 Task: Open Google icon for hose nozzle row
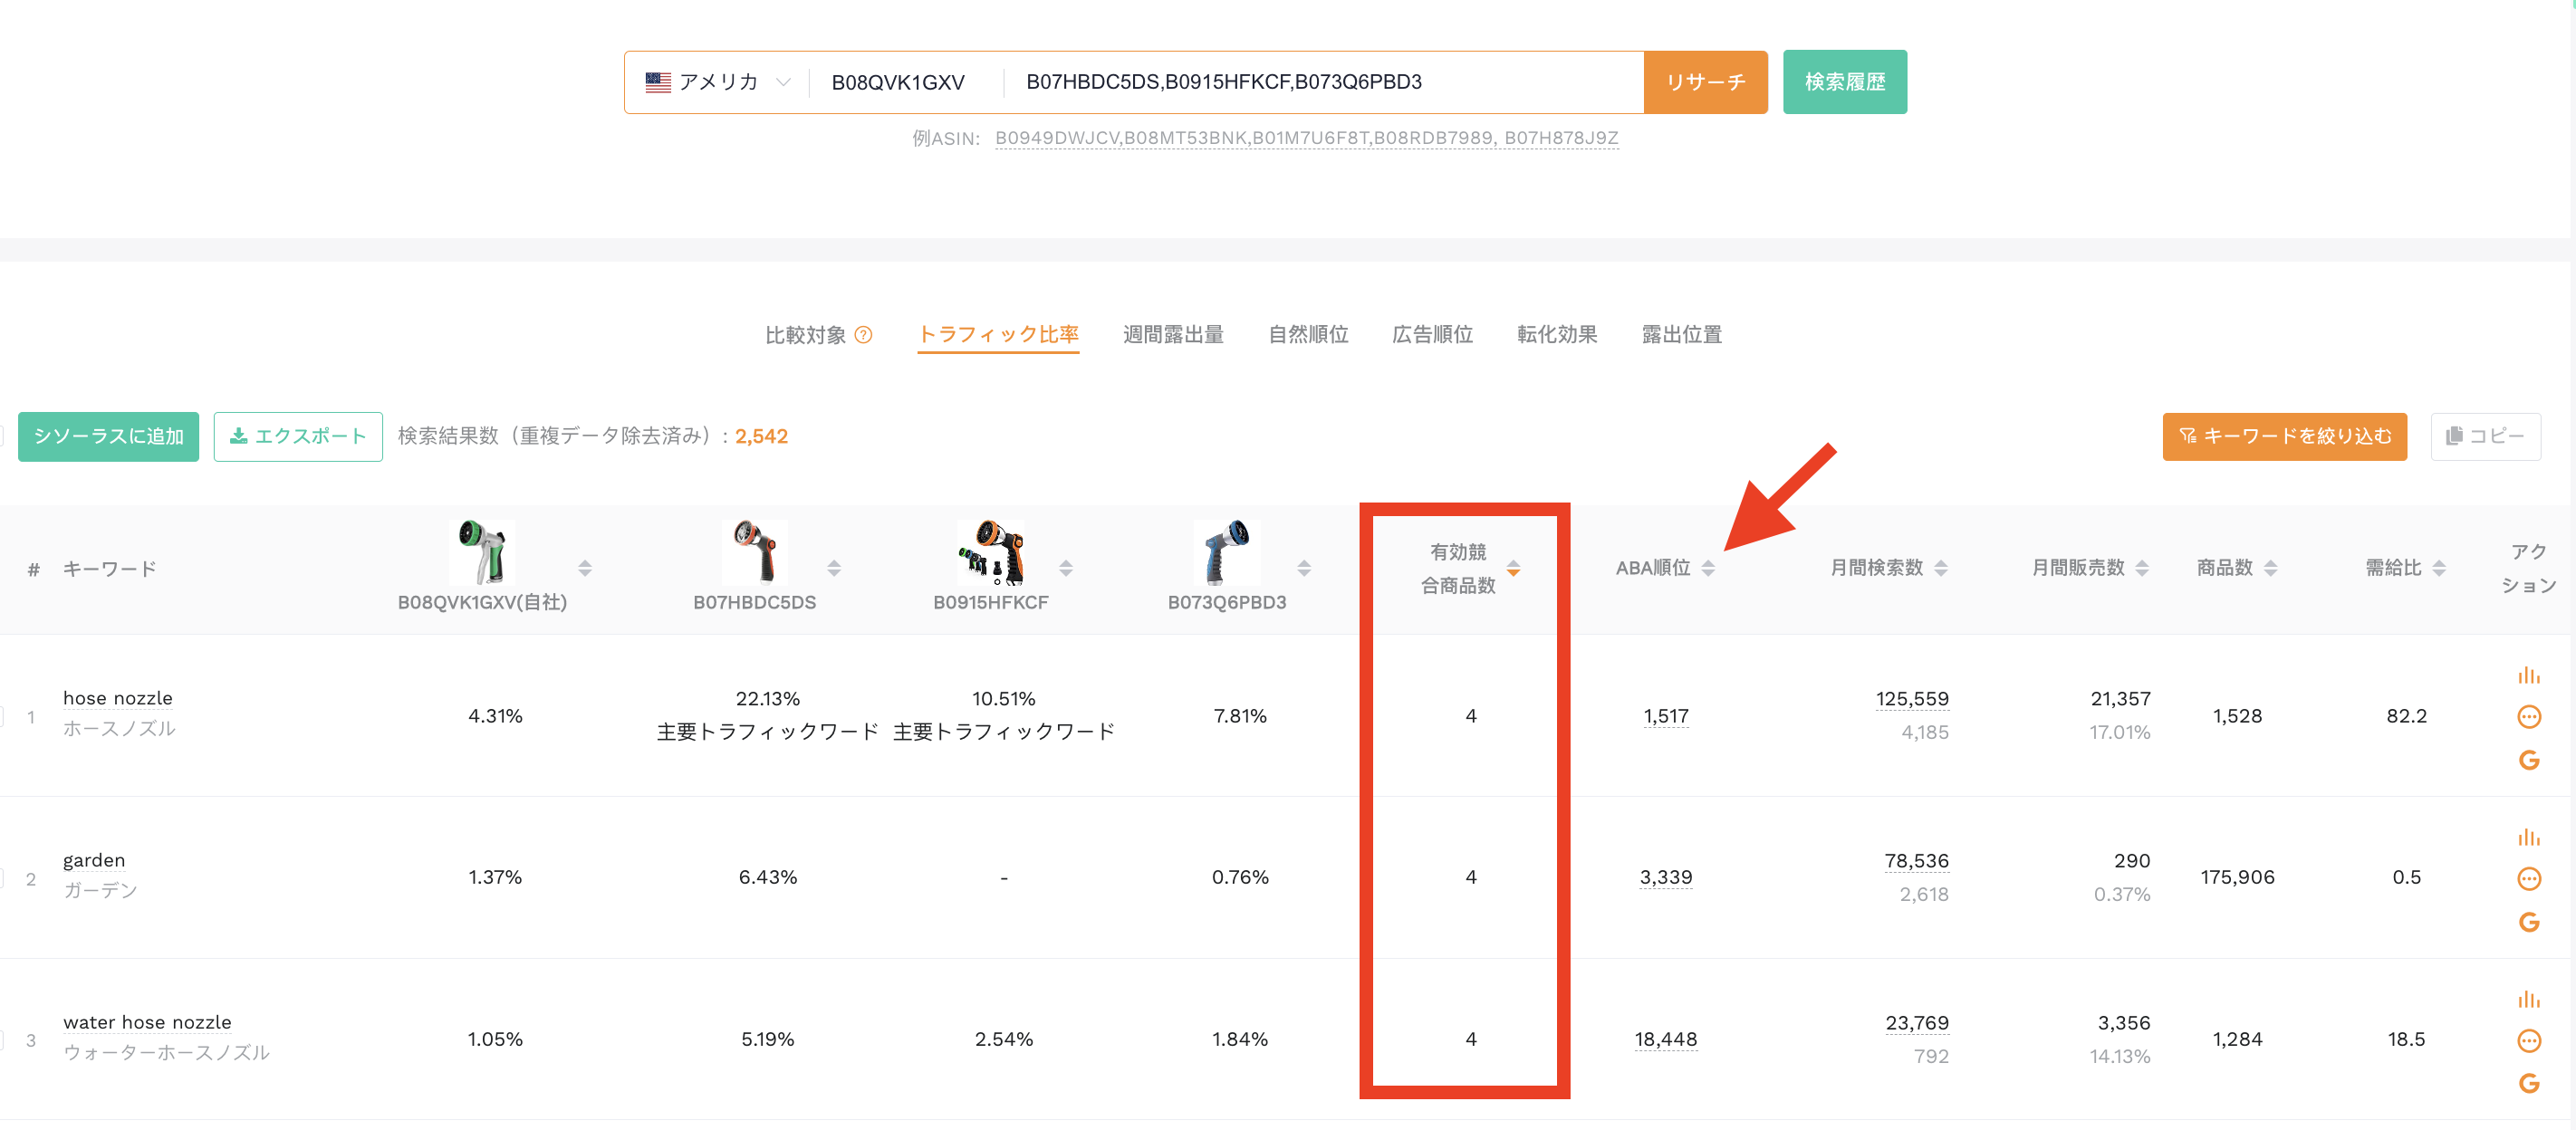pyautogui.click(x=2528, y=760)
